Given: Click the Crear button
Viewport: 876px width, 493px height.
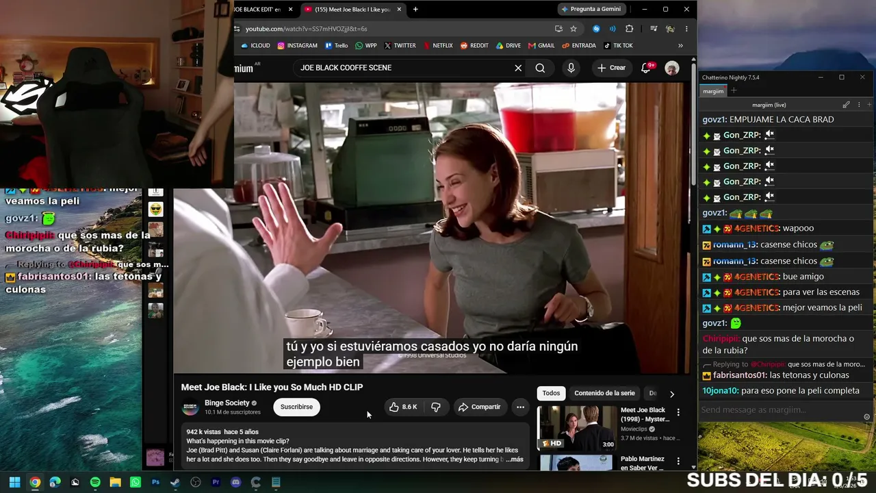Looking at the screenshot, I should coord(611,68).
